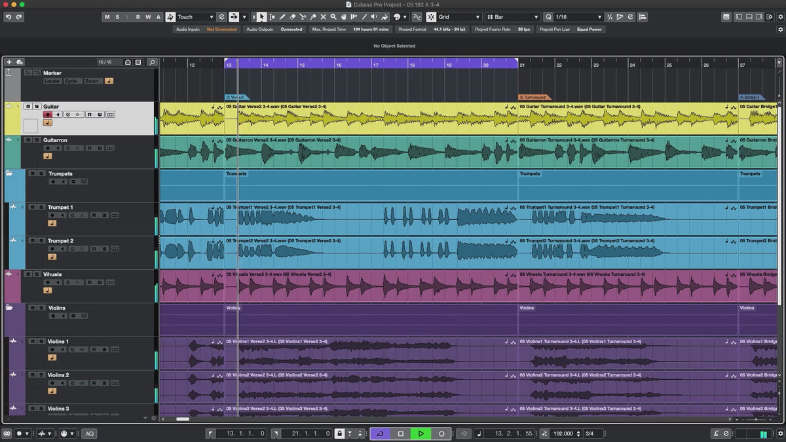Select the Zoom magnifier tool
This screenshot has width=786, height=442.
333,17
